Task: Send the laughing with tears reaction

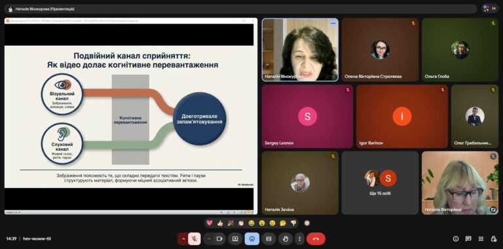Action: tap(251, 223)
